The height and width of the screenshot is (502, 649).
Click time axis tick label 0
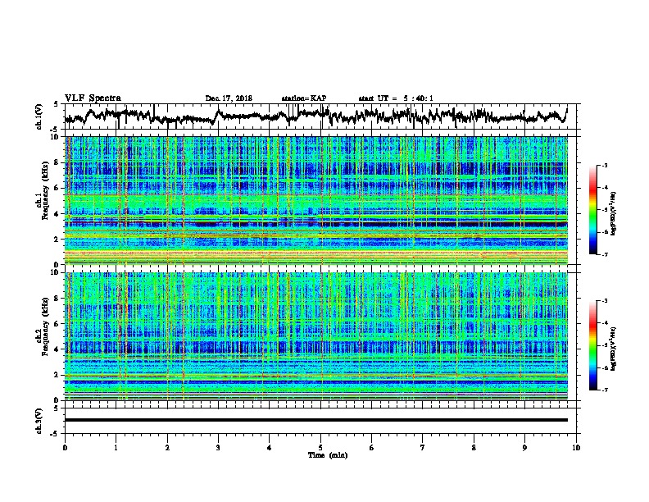pos(65,448)
